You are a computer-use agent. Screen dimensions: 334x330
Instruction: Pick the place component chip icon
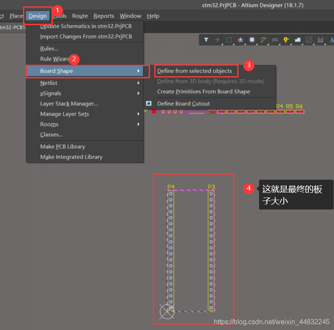(x=252, y=40)
